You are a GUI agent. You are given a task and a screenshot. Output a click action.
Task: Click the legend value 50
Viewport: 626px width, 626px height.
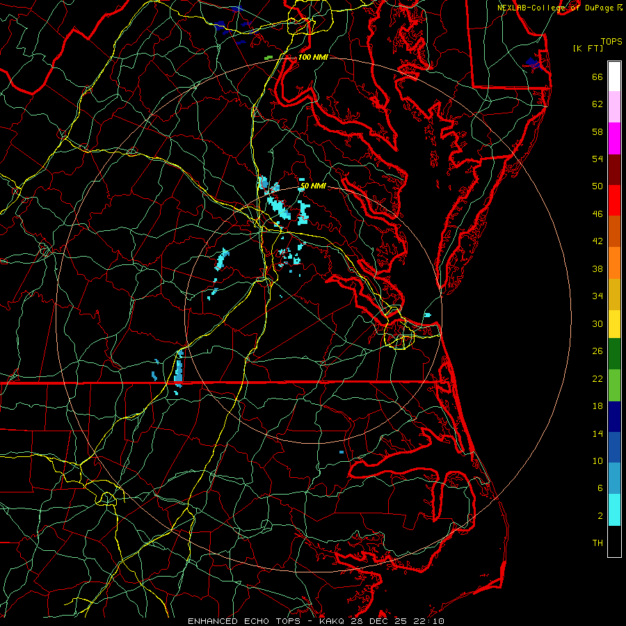[597, 186]
